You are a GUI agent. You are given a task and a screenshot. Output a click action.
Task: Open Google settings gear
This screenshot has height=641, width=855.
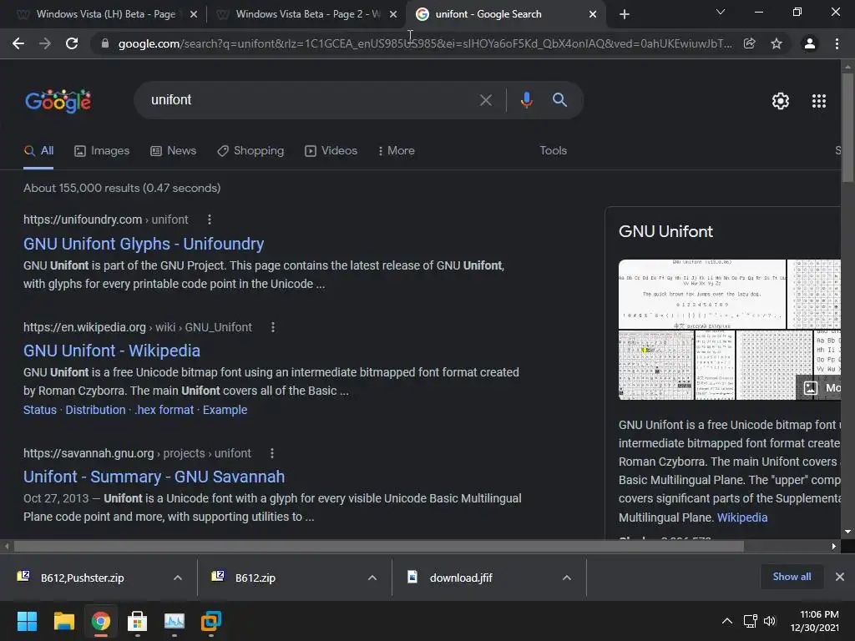point(781,101)
